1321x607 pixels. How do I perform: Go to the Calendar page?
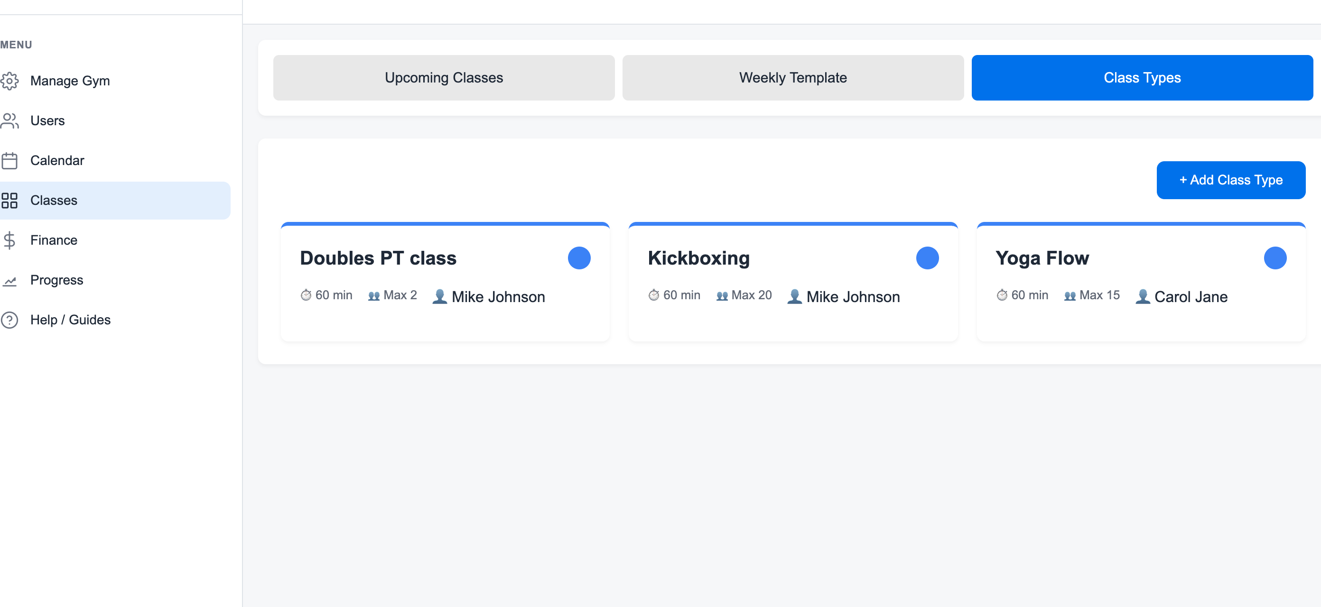click(x=115, y=160)
